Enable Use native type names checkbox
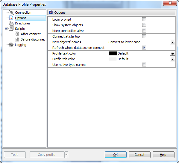The width and height of the screenshot is (179, 163). pos(144,65)
